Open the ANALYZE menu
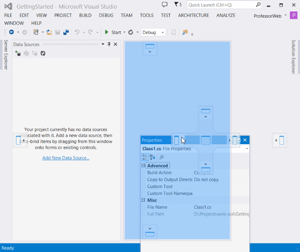 click(x=226, y=15)
